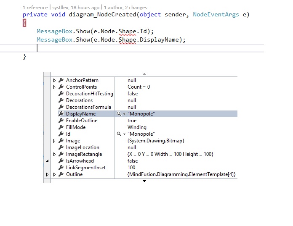Screen dimensions: 293x226
Task: Open text visualizer magnifier for Id value
Action: tap(119, 134)
